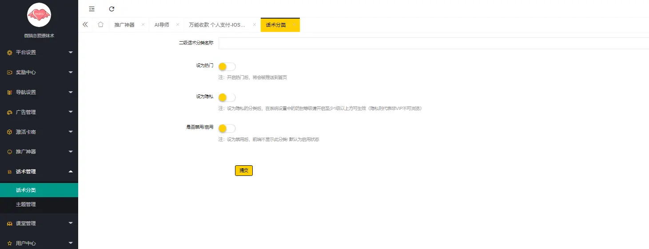Toggle the 是否禁用/启用 switch
649x249 pixels.
227,128
